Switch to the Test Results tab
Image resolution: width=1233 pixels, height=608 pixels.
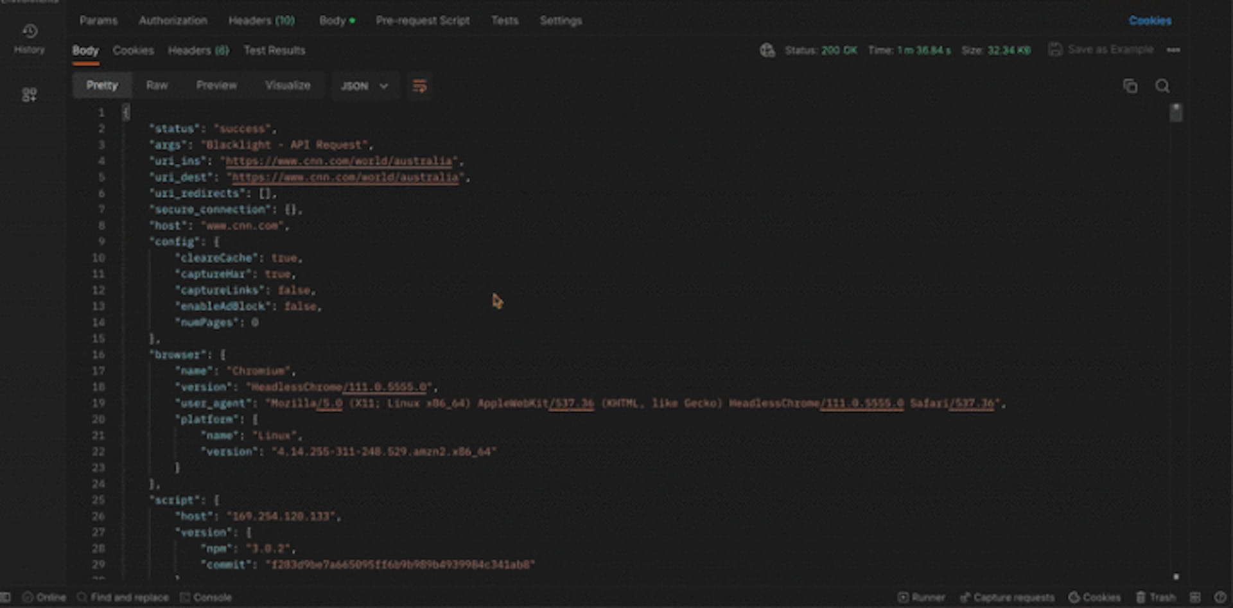click(274, 50)
